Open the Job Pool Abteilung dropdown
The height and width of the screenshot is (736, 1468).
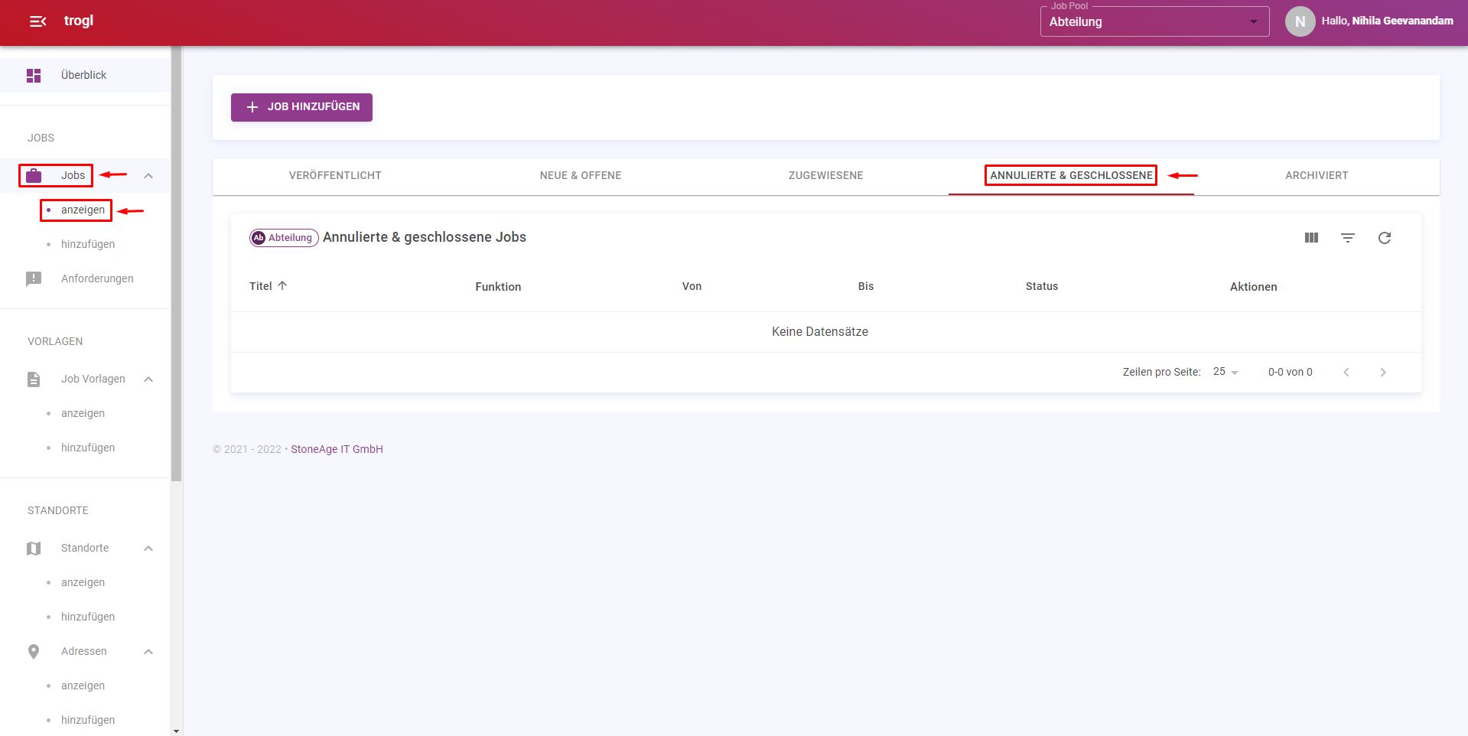tap(1154, 21)
